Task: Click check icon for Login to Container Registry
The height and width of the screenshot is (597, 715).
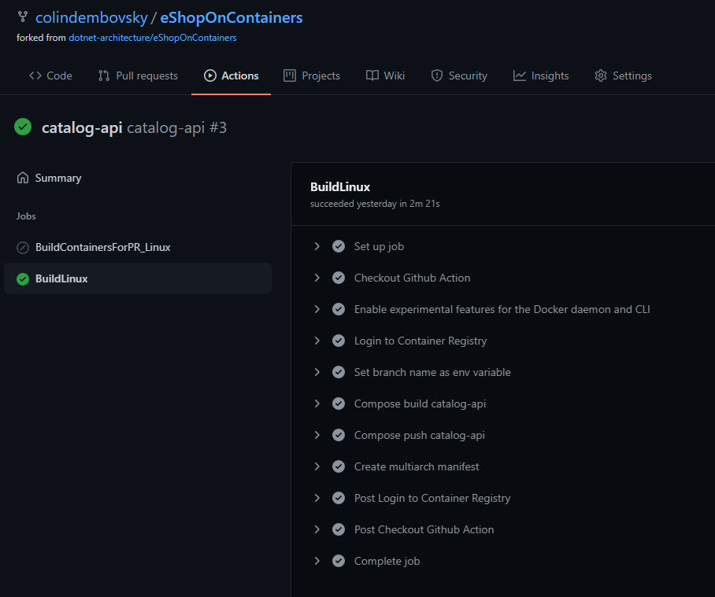Action: tap(339, 341)
